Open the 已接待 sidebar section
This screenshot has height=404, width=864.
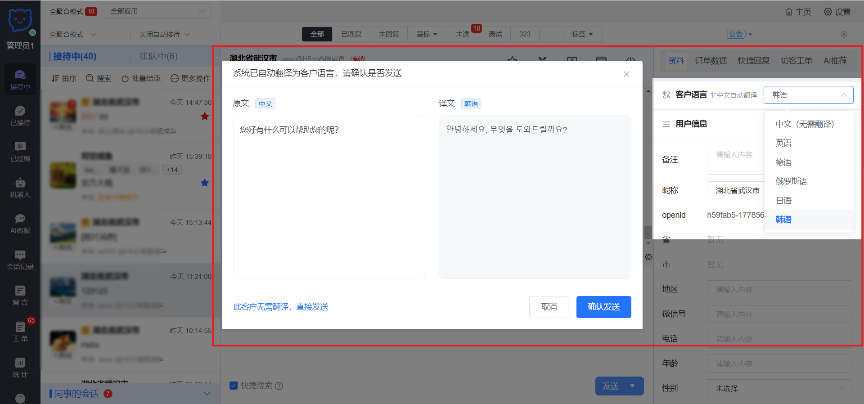tap(20, 116)
